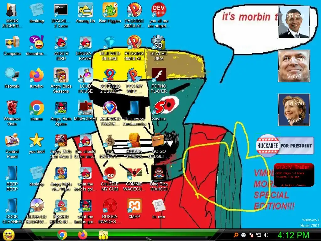The height and width of the screenshot is (241, 321).
Task: Click the GTA:IV Trailer countdown gadget
Action: [294, 175]
